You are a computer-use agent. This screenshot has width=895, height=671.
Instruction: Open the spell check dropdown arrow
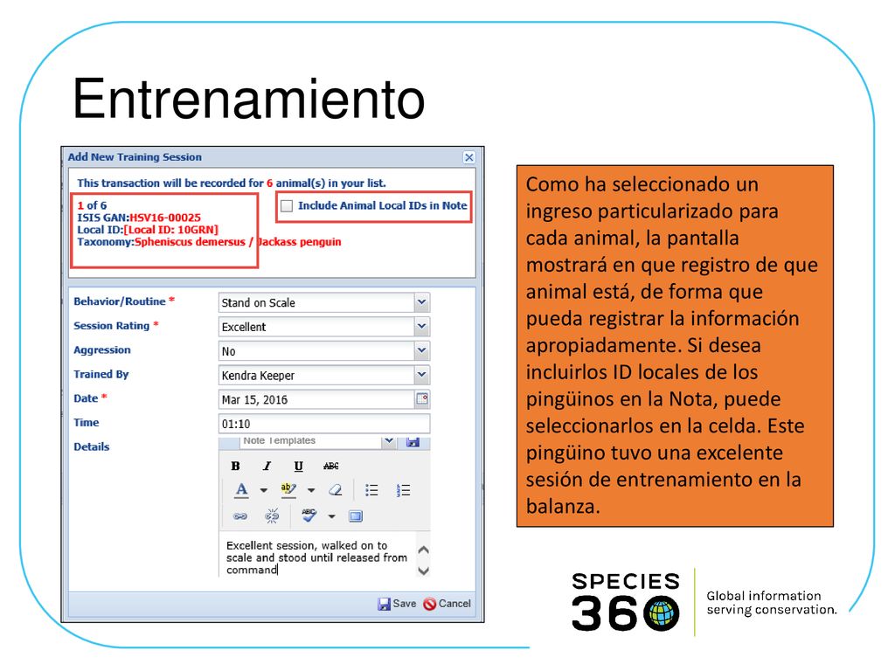coord(331,516)
